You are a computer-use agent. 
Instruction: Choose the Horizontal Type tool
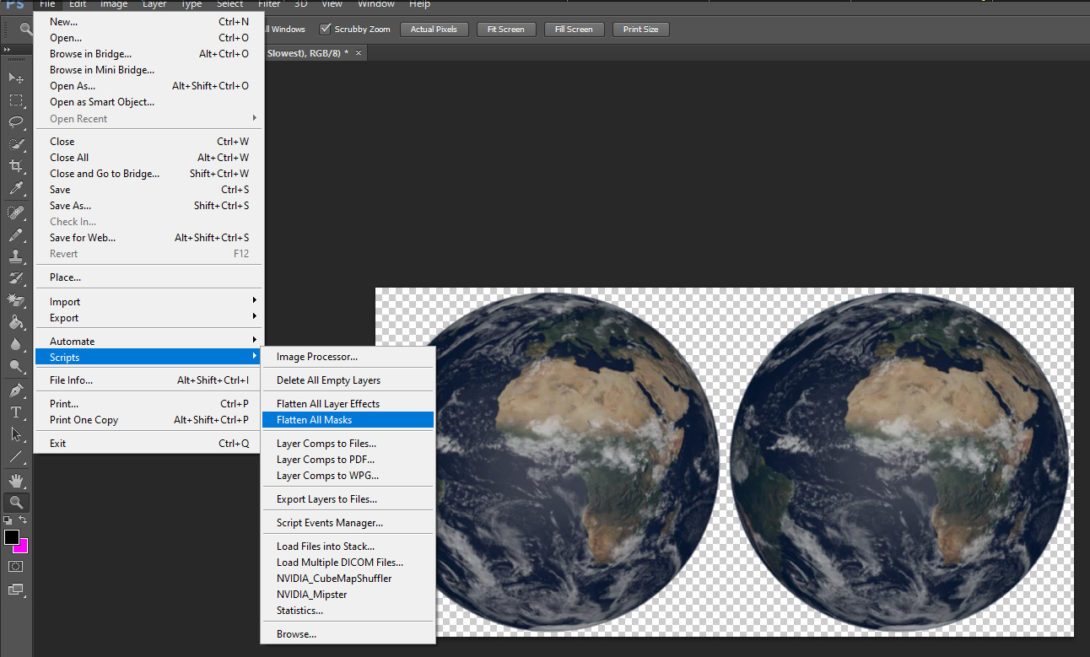pos(16,412)
